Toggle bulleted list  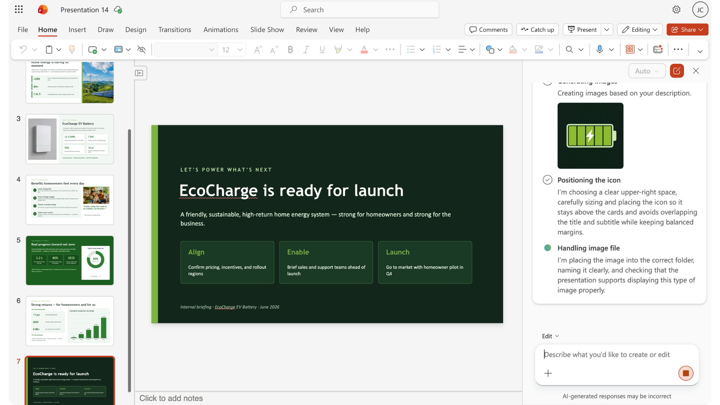tap(411, 49)
